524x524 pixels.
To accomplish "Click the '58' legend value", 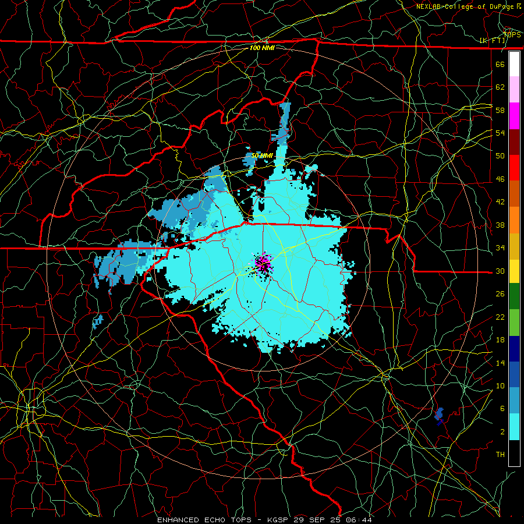I will click(x=500, y=110).
